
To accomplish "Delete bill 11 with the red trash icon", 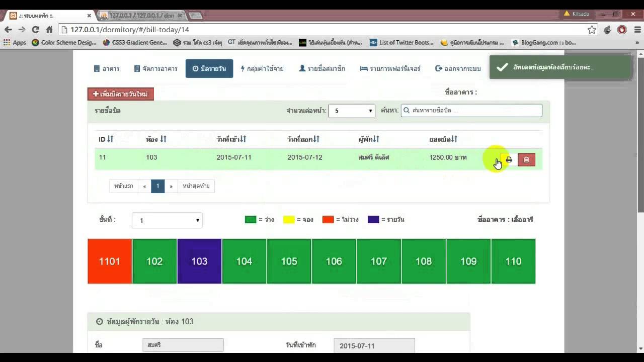I will tap(526, 159).
